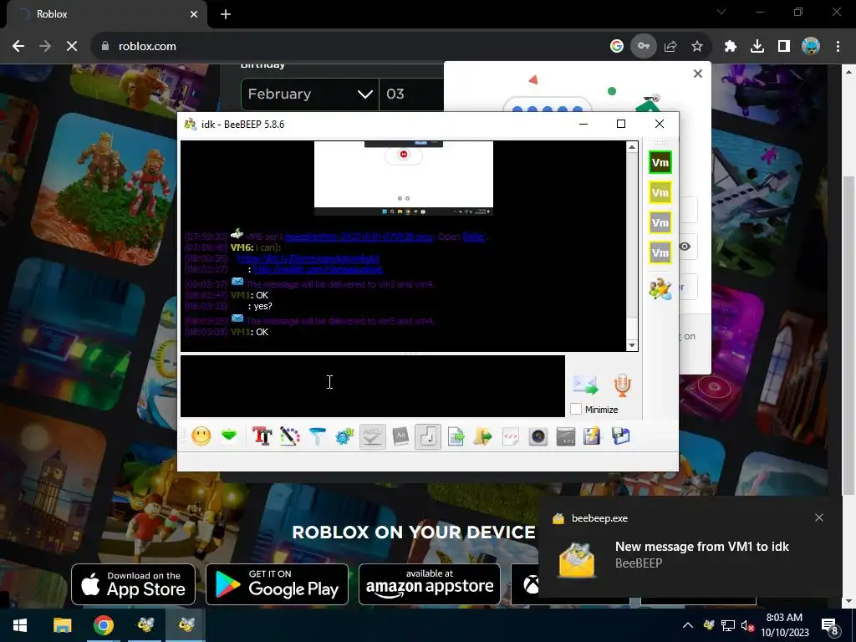Open the chat font selector (Tt icon)
The height and width of the screenshot is (642, 856).
[262, 436]
